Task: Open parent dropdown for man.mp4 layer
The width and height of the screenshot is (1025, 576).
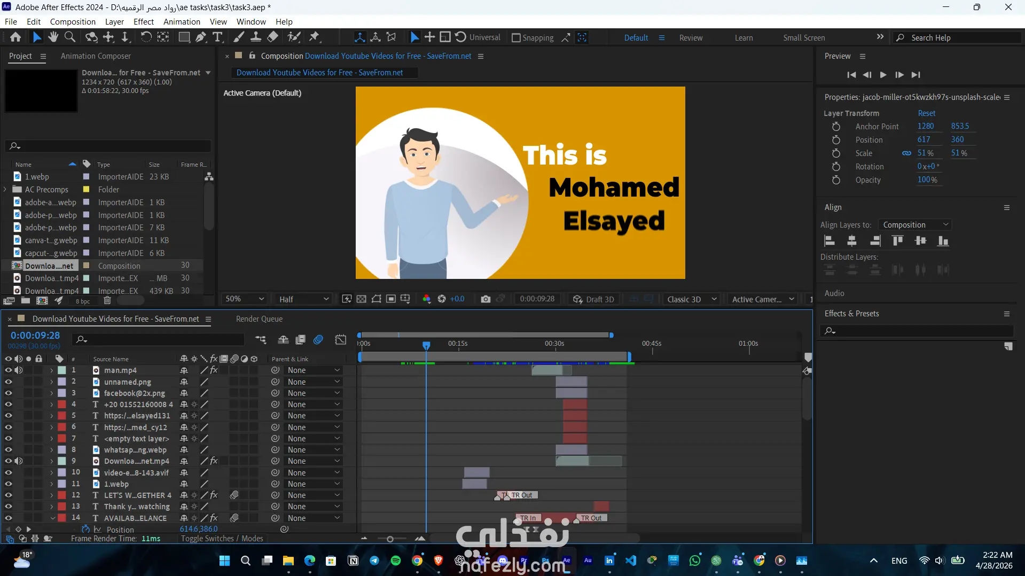Action: pos(314,370)
